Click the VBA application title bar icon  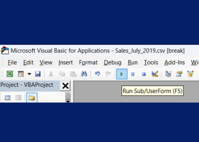[5, 51]
